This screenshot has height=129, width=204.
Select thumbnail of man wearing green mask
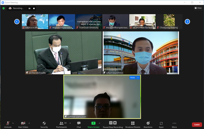point(115,22)
